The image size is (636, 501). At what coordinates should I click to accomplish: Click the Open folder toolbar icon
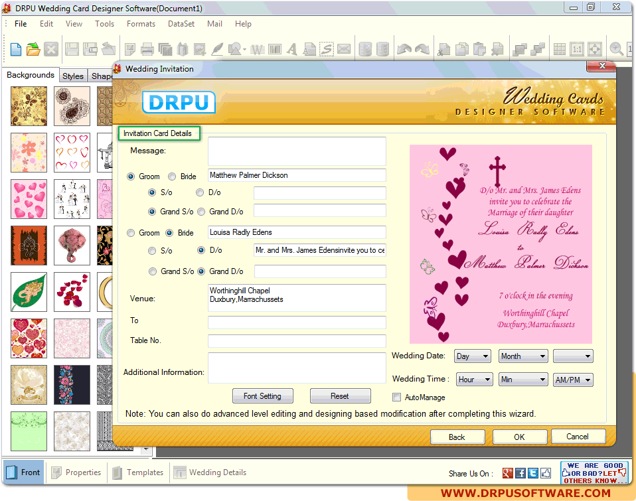click(x=33, y=49)
